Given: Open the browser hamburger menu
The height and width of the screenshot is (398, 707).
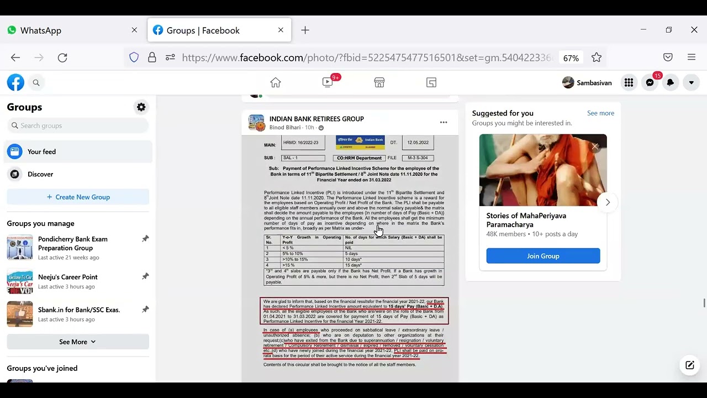Looking at the screenshot, I should coord(692,57).
